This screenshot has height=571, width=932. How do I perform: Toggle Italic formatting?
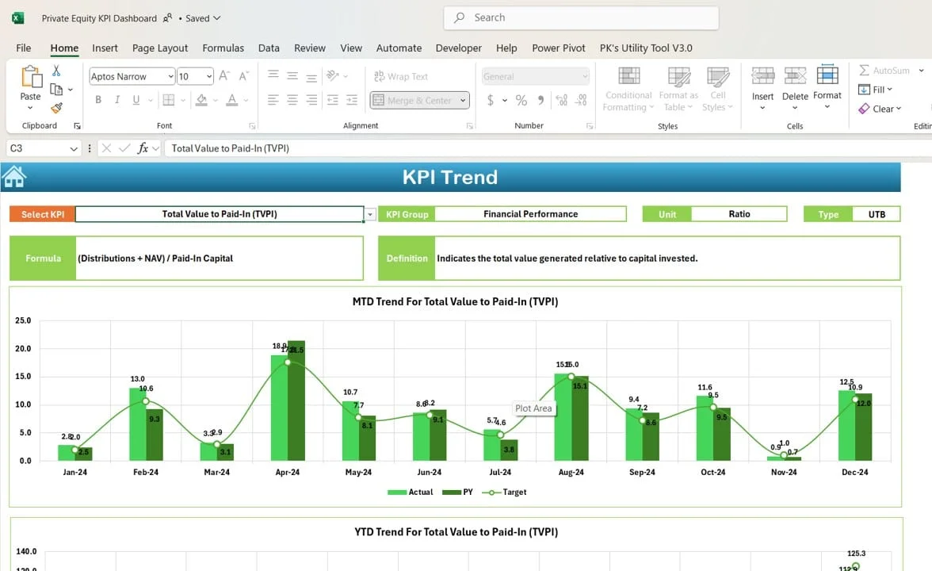[117, 100]
